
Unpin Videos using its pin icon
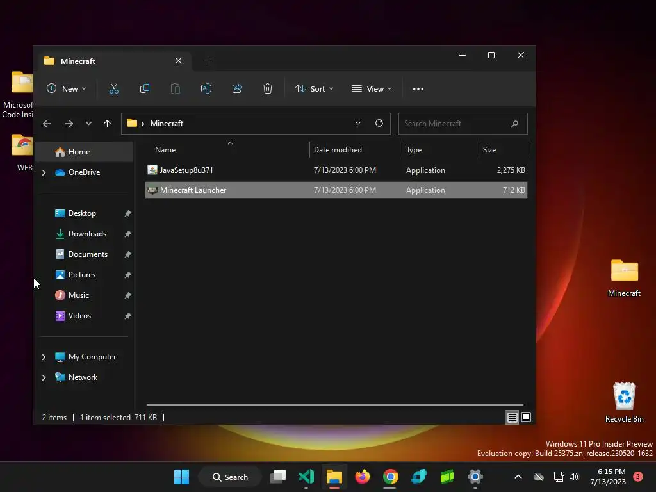127,316
